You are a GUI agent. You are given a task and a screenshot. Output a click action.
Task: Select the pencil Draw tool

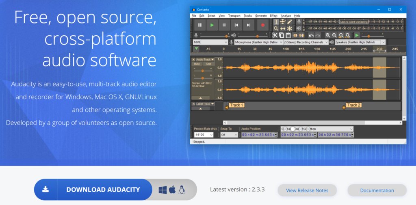click(x=289, y=22)
